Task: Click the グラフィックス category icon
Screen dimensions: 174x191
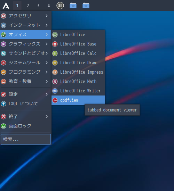Action: 3,44
